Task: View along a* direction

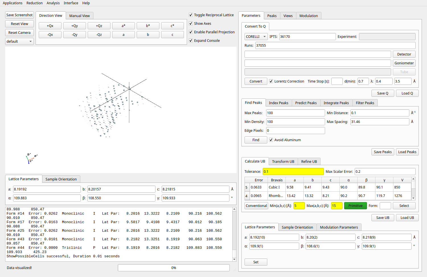Action: pyautogui.click(x=124, y=26)
